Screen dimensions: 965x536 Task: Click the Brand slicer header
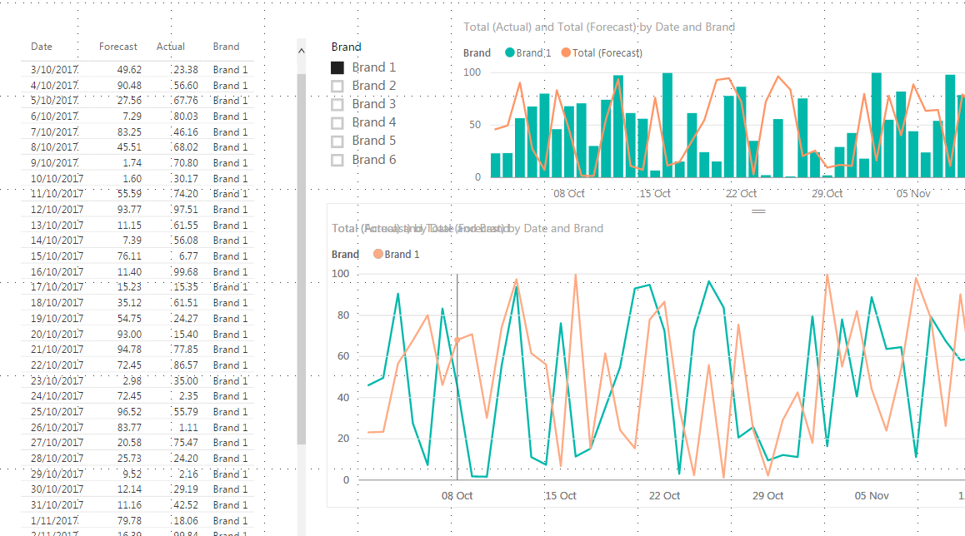346,47
